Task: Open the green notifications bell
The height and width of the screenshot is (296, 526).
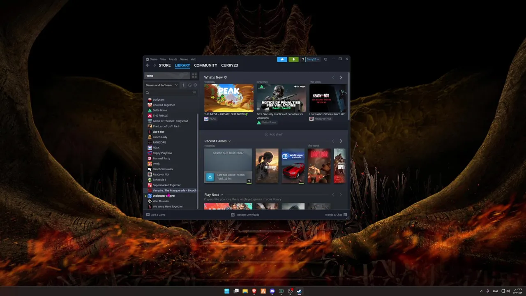Action: pyautogui.click(x=293, y=59)
